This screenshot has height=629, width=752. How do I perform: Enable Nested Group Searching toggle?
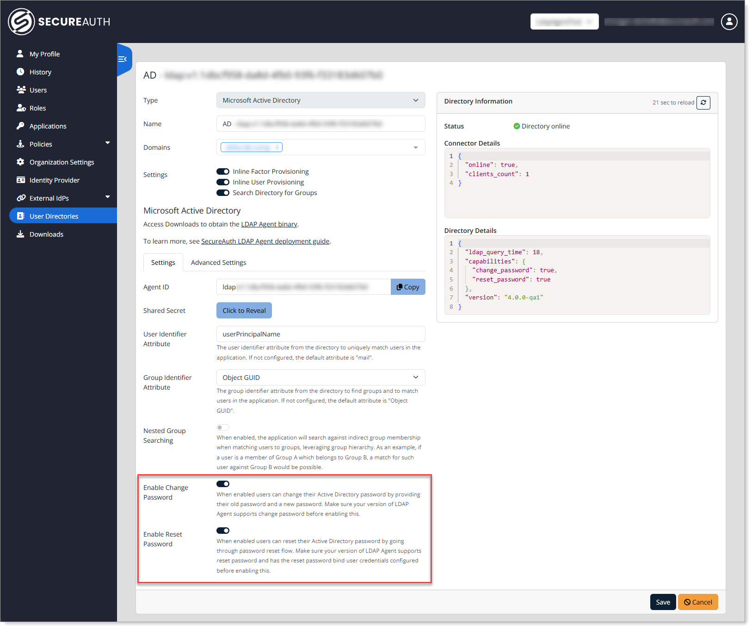[x=223, y=427]
